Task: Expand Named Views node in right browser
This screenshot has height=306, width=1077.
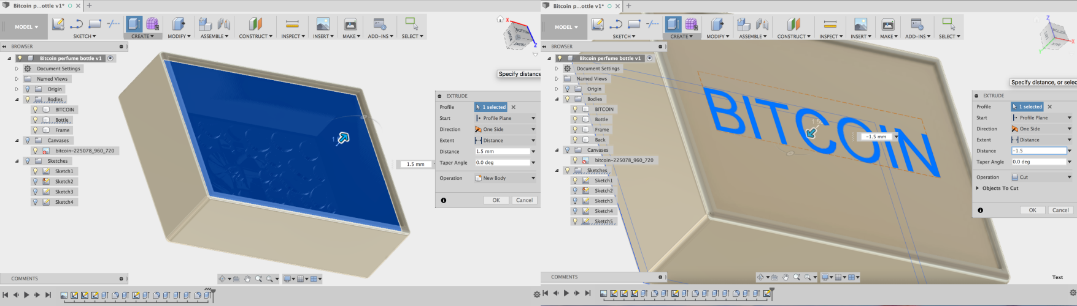Action: pyautogui.click(x=557, y=78)
